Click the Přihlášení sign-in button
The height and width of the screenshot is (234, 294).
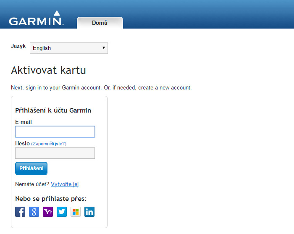(31, 168)
